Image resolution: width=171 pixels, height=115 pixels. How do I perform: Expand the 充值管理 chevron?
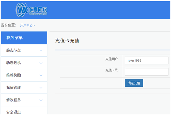[x=41, y=88]
